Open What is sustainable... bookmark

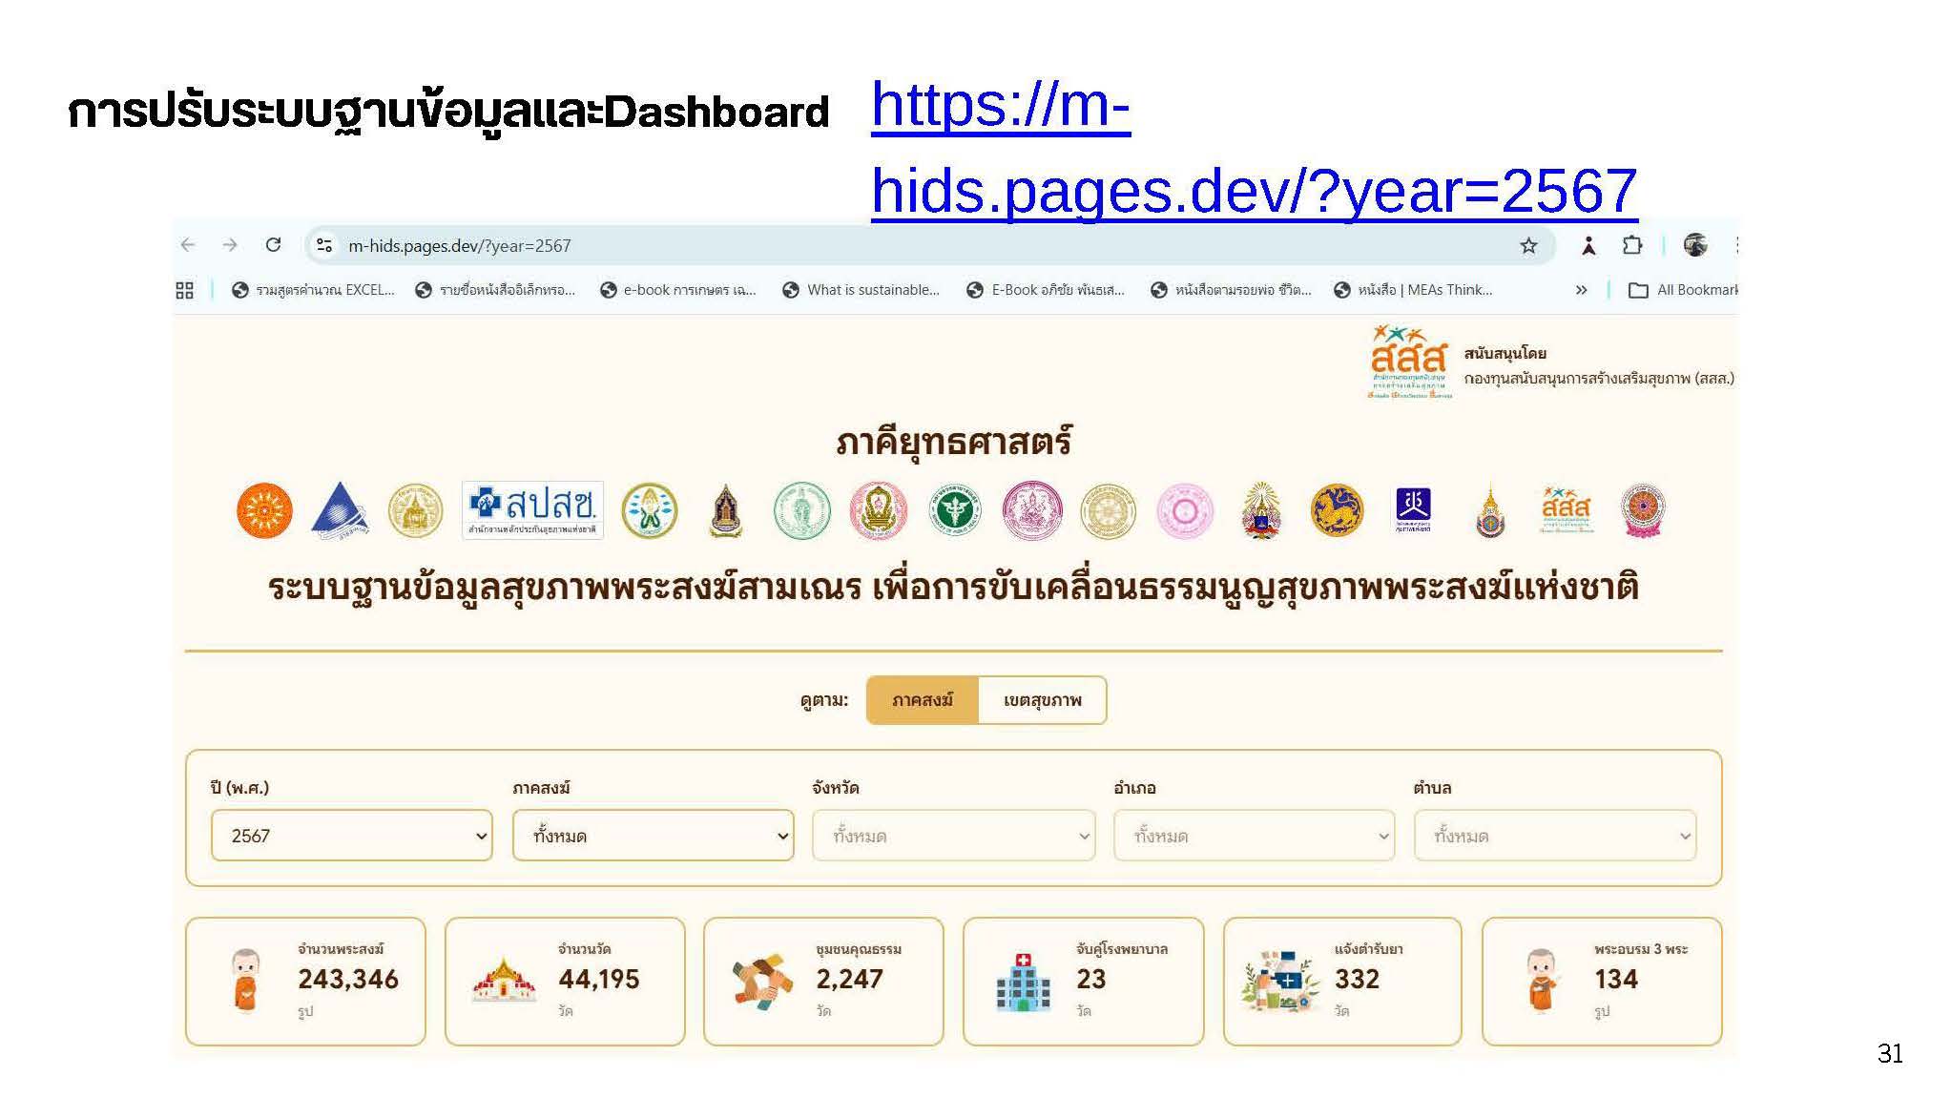[861, 290]
